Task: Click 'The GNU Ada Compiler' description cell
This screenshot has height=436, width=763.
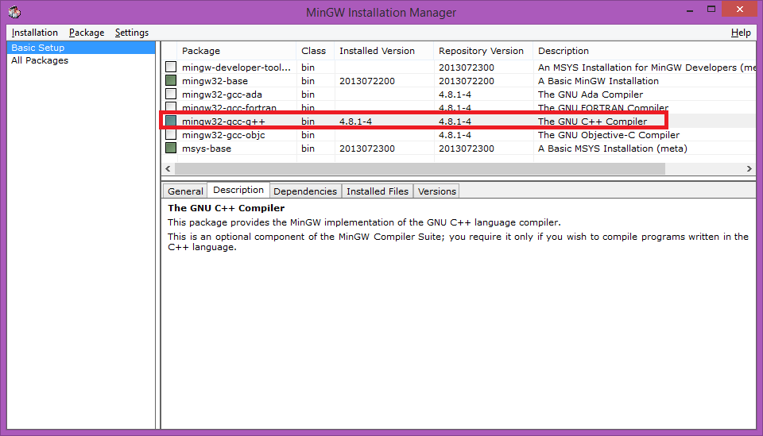Action: click(x=591, y=95)
